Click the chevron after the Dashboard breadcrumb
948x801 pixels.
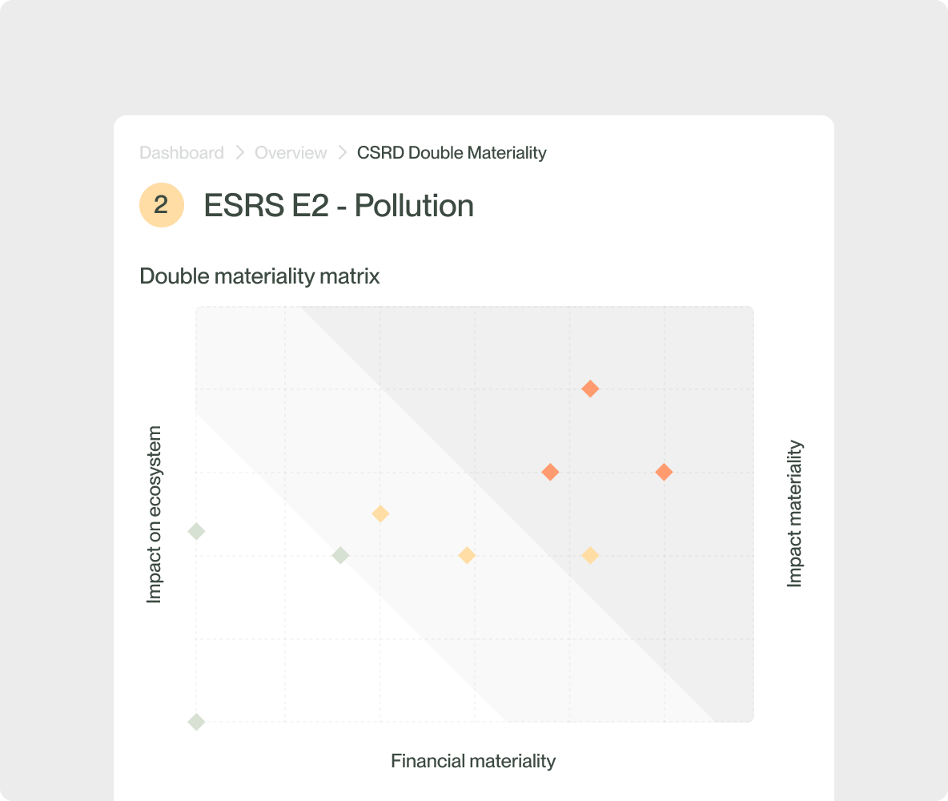click(x=239, y=153)
